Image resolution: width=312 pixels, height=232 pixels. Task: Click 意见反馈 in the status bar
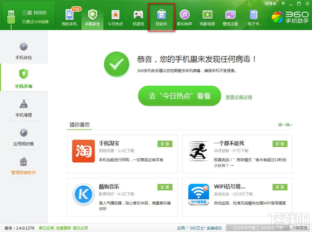46,228
